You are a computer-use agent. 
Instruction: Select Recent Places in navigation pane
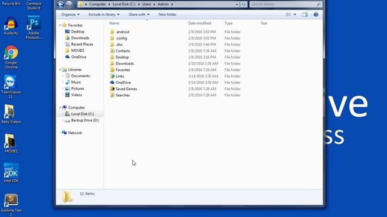click(x=82, y=44)
